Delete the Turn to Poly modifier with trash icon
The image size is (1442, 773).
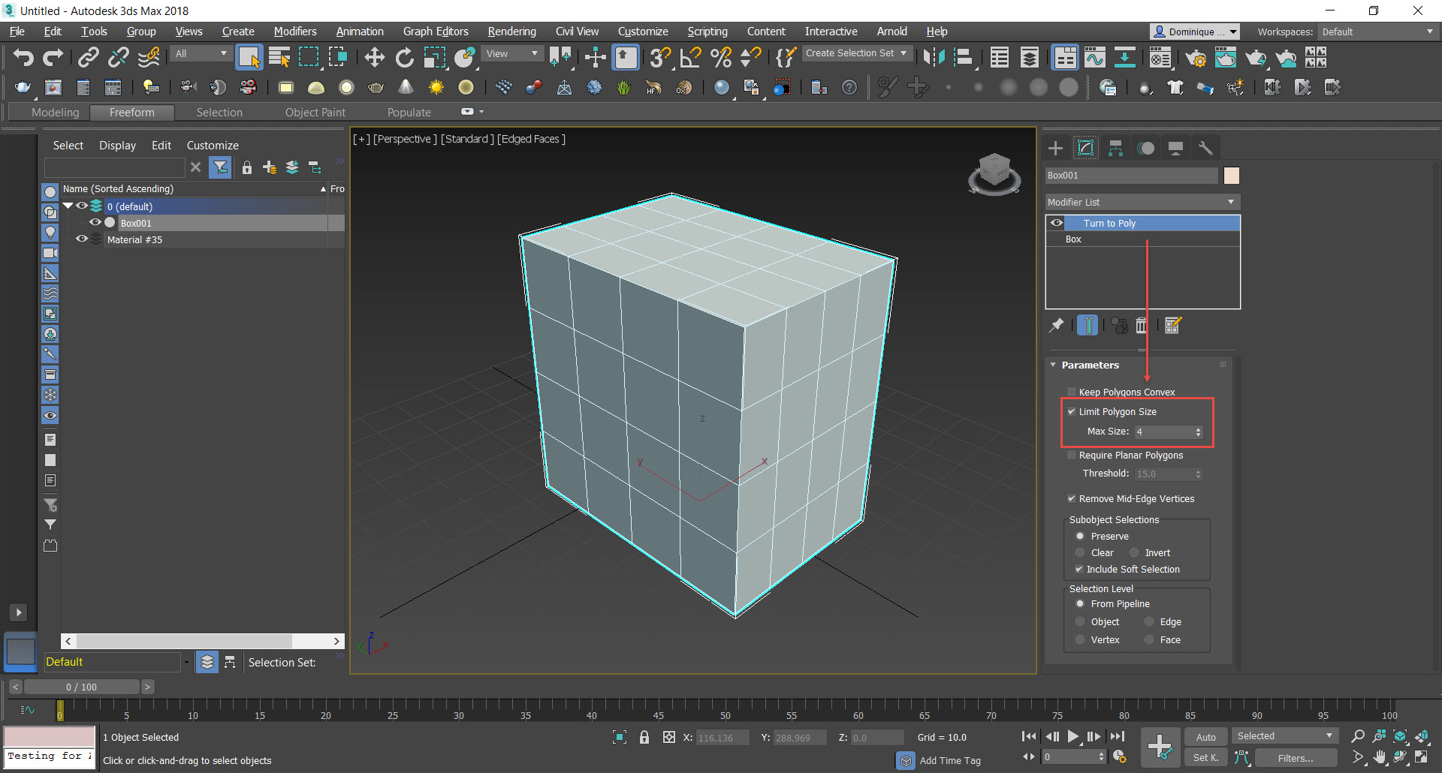[1142, 325]
